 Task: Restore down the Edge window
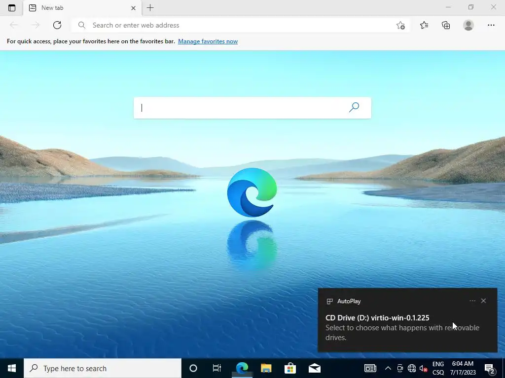pos(471,7)
